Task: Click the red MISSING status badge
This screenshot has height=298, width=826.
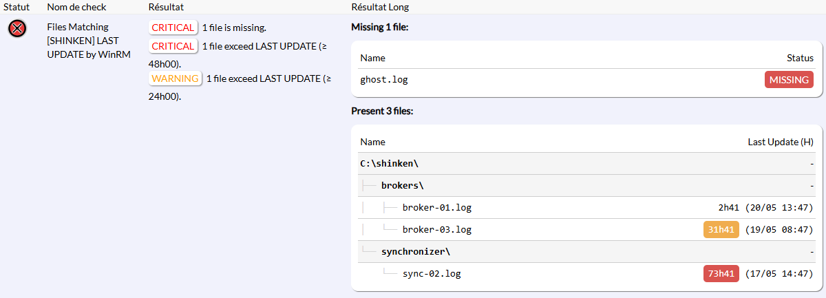Action: (789, 80)
